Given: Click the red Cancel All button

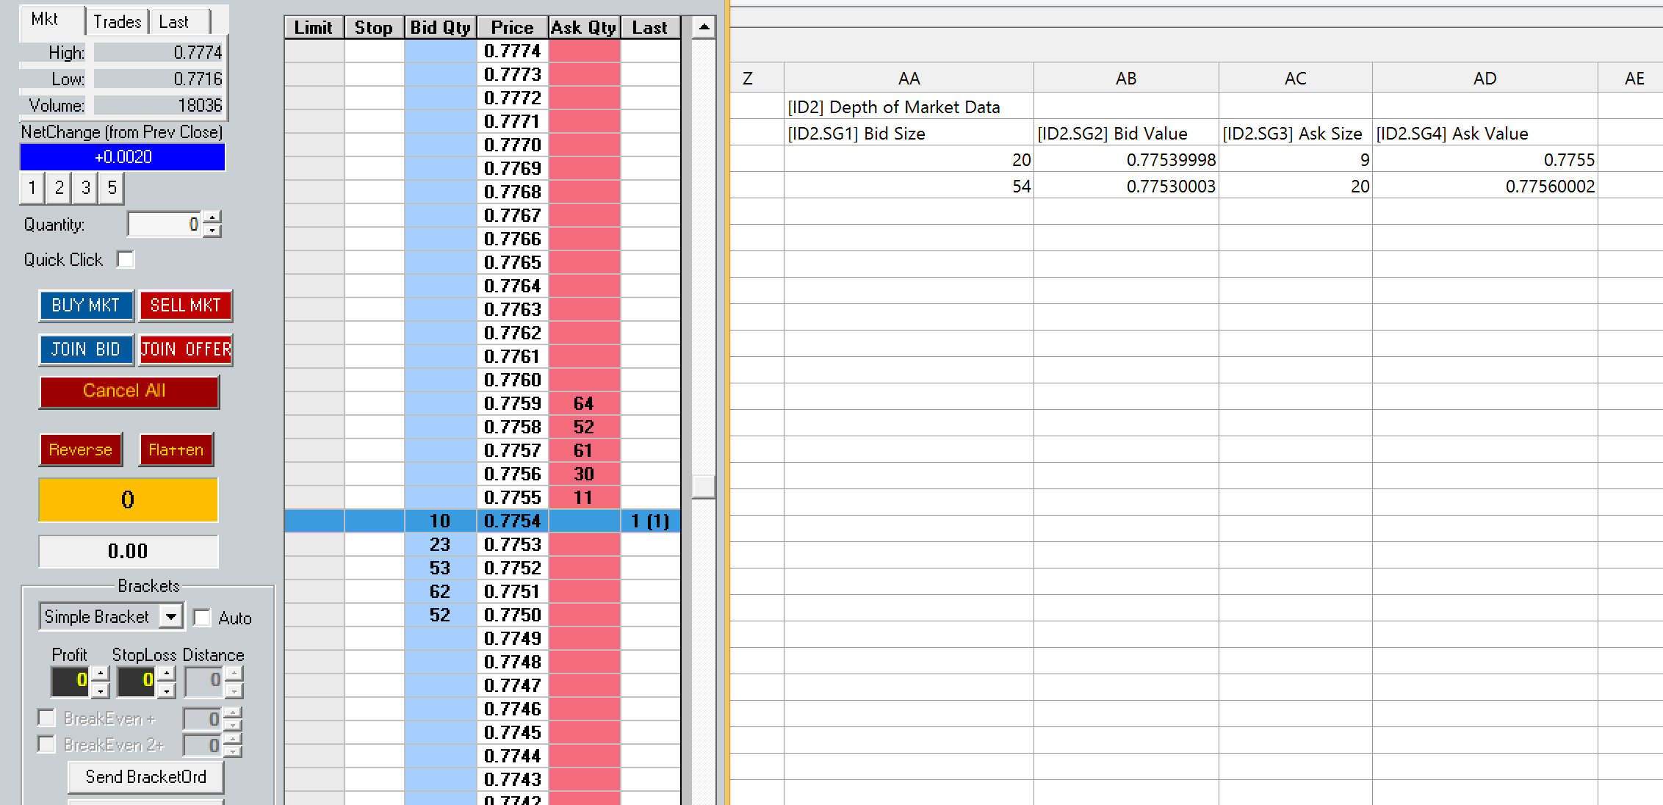Looking at the screenshot, I should 129,391.
